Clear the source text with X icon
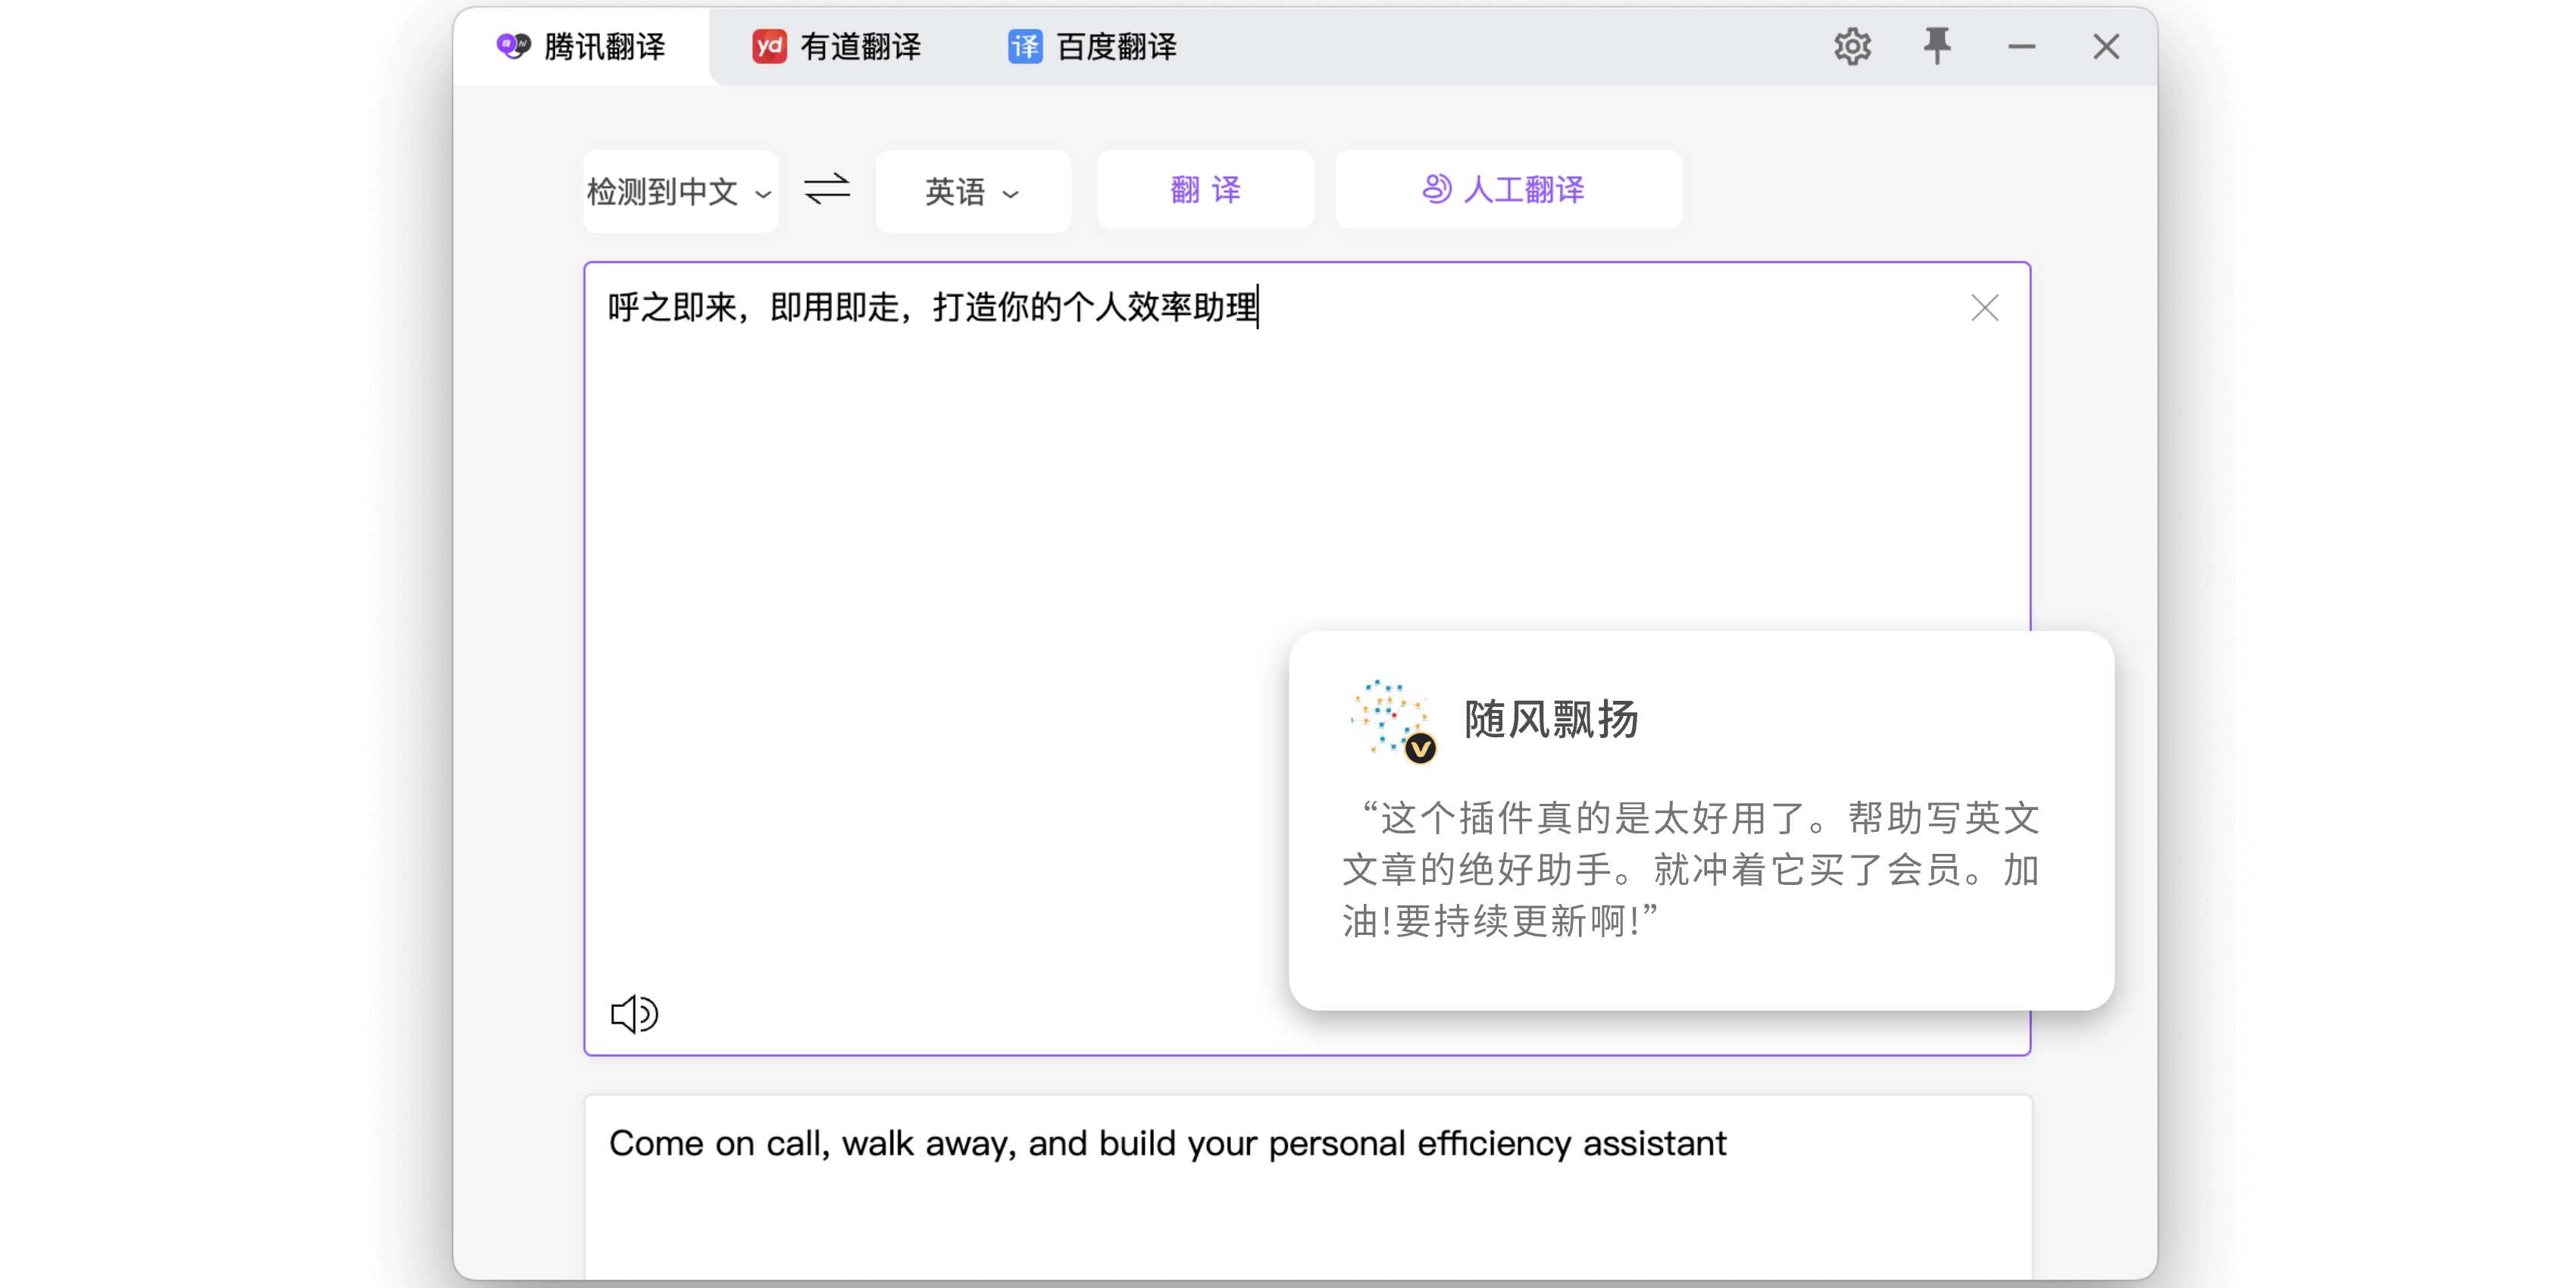 point(1984,308)
